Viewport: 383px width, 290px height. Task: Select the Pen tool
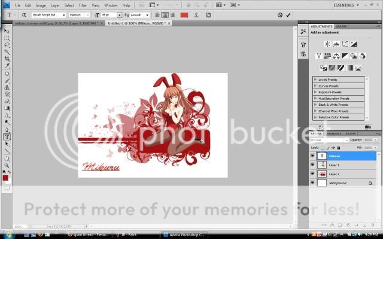tap(7, 130)
